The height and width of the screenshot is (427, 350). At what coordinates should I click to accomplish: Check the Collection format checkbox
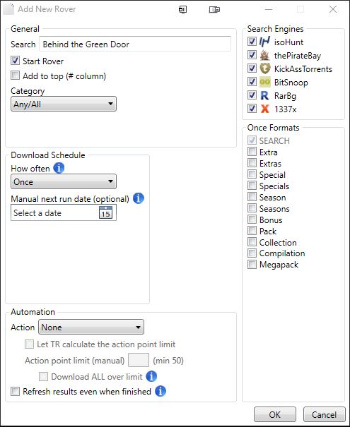(x=252, y=242)
